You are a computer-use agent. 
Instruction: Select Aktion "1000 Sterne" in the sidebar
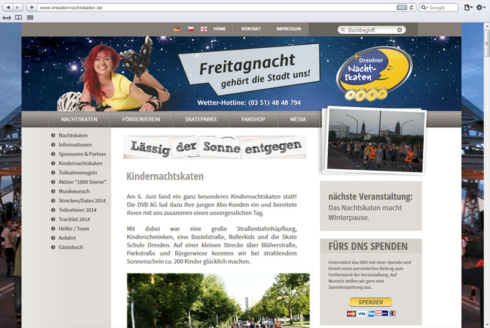82,182
